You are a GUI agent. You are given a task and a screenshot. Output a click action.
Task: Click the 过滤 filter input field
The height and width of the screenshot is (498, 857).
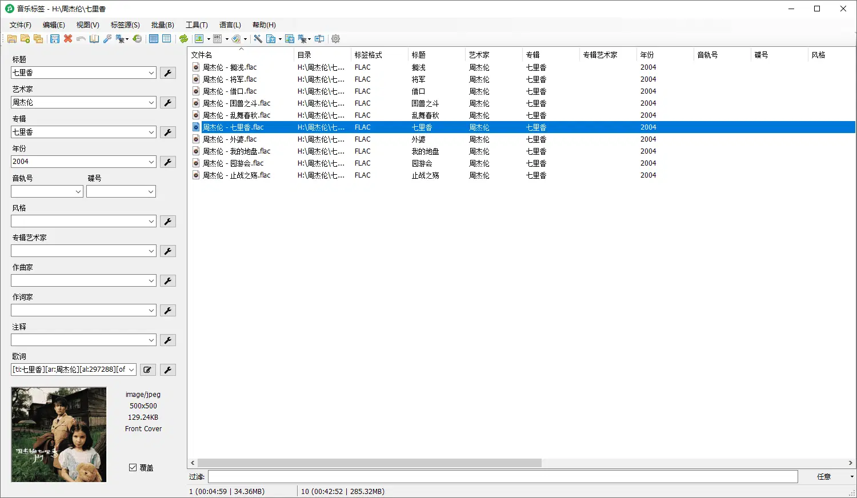point(503,477)
